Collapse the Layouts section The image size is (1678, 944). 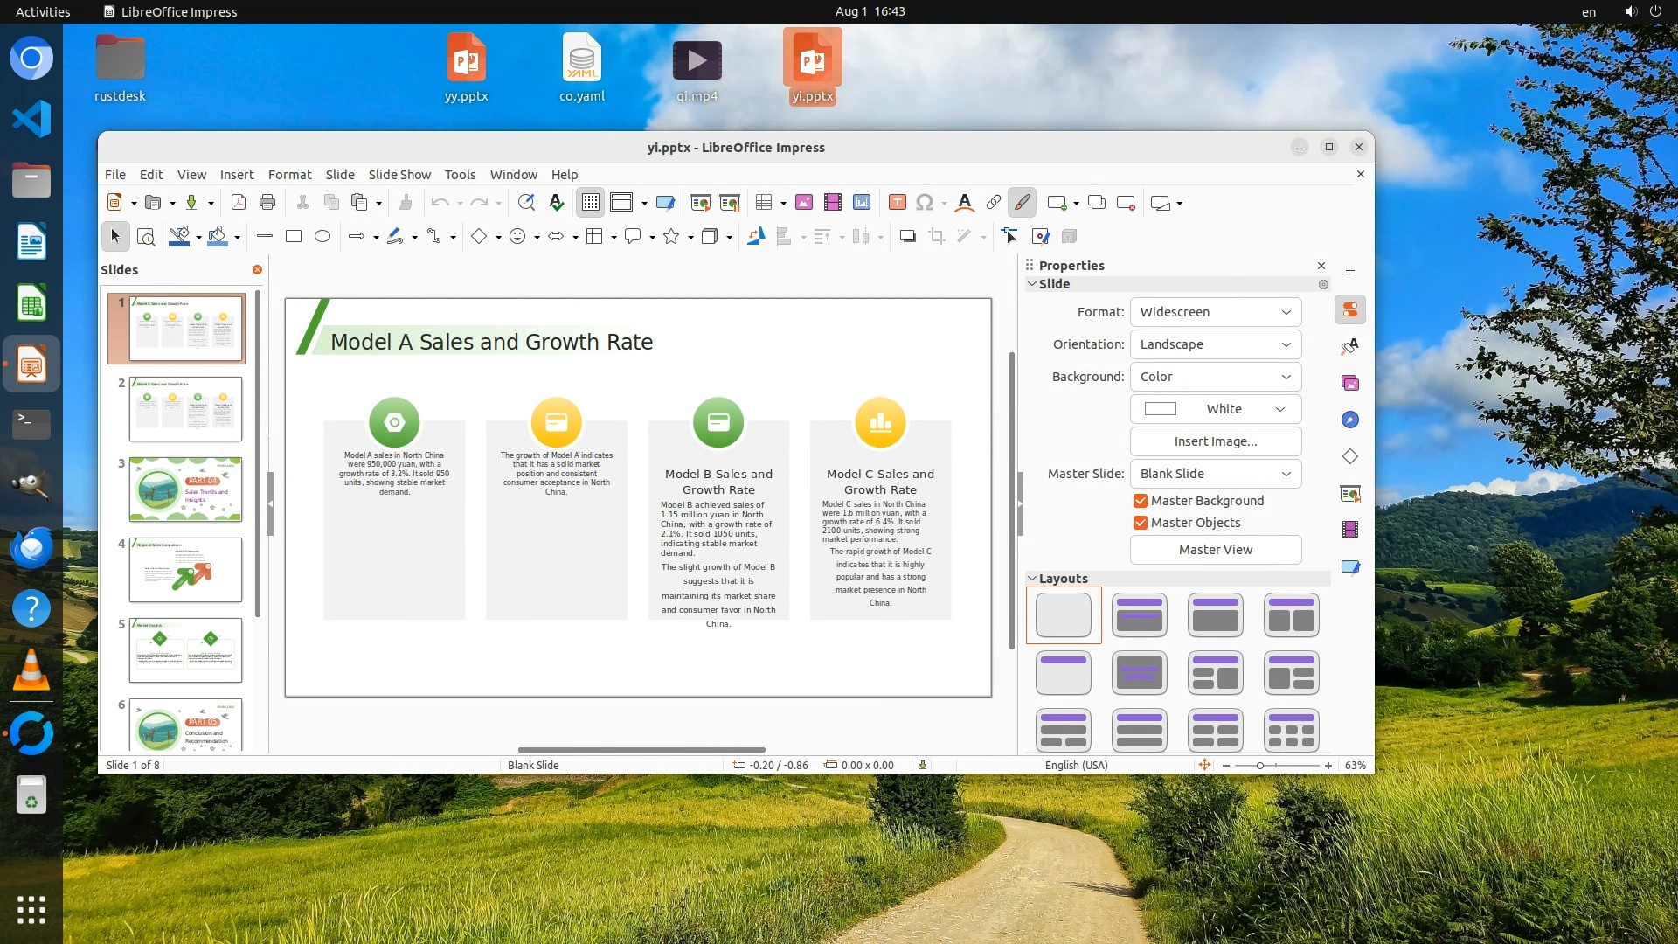(x=1033, y=579)
